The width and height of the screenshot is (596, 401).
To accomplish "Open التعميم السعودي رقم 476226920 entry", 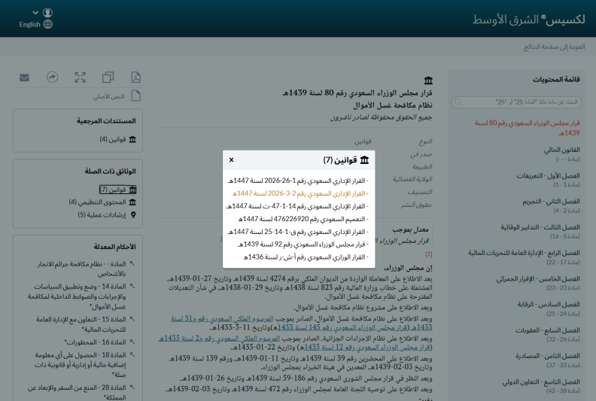I will tap(303, 219).
